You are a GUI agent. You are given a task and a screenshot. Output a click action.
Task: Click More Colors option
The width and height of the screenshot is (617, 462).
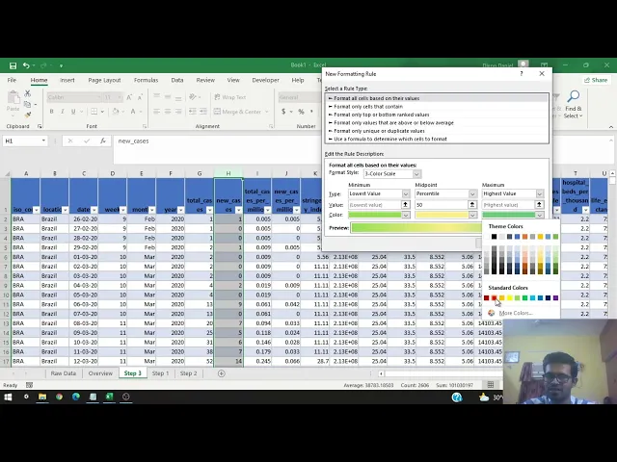coord(516,313)
